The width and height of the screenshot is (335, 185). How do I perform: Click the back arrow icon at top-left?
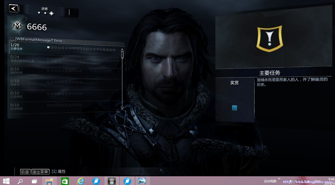13,8
